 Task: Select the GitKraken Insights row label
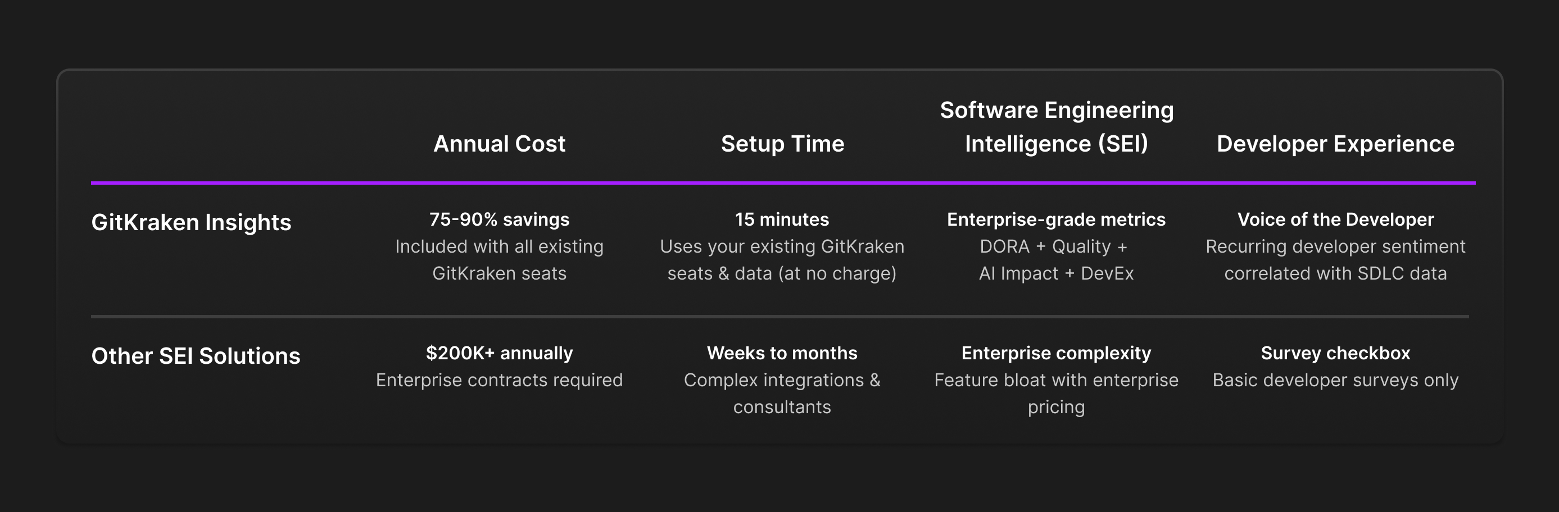point(191,222)
